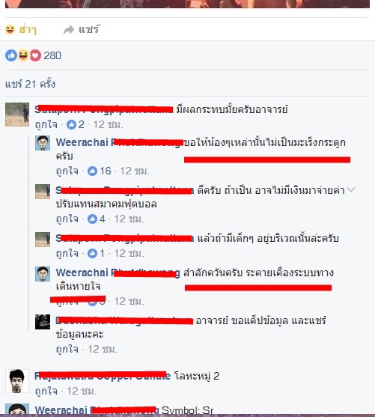Click the like-count icon showing 2
Viewport: 375px width, 417px height.
pyautogui.click(x=71, y=124)
